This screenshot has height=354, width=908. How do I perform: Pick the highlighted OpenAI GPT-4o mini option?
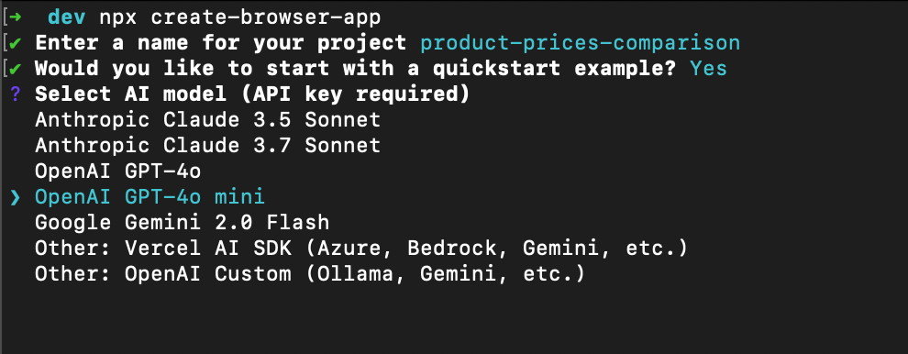coord(150,197)
